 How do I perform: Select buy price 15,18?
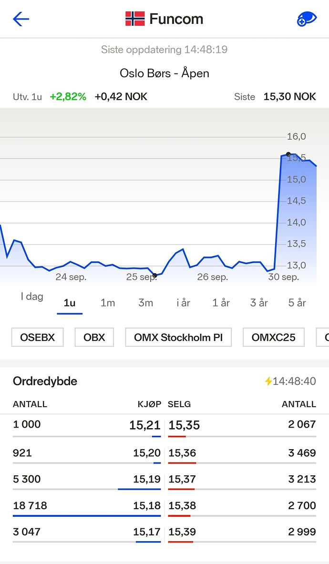147,505
